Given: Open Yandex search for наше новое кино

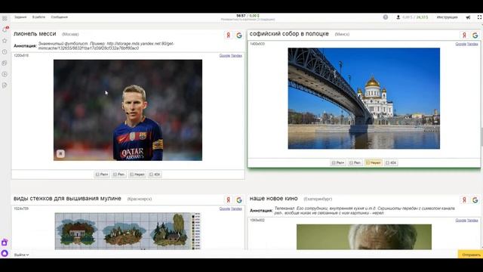Looking at the screenshot, I should 464,199.
